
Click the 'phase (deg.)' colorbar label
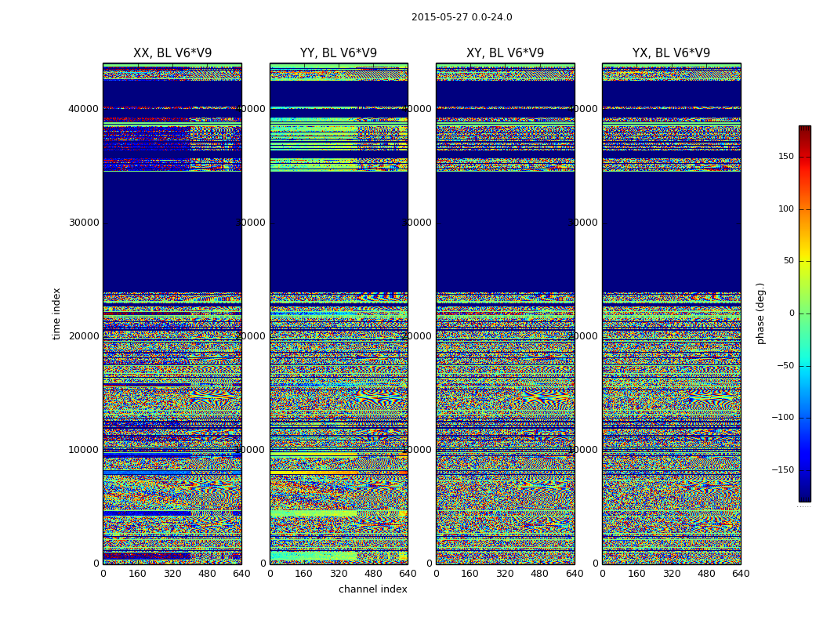[x=760, y=313]
